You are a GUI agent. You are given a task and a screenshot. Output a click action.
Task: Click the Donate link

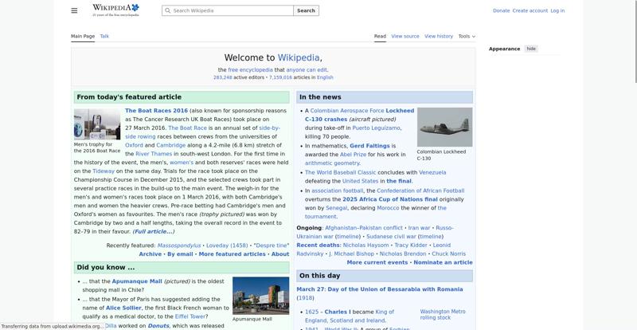pos(501,11)
